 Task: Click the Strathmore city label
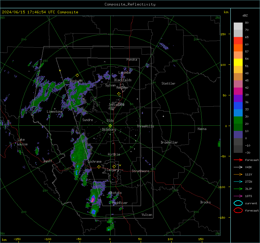(140, 171)
